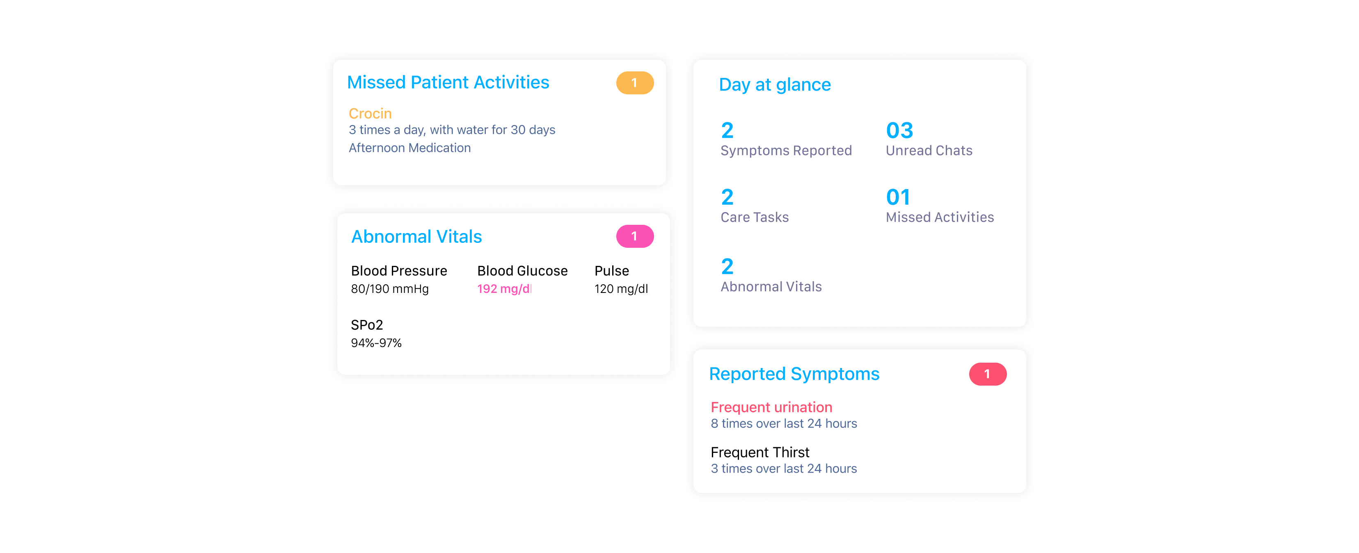Select the Crocin medication entry
1359x553 pixels.
370,114
